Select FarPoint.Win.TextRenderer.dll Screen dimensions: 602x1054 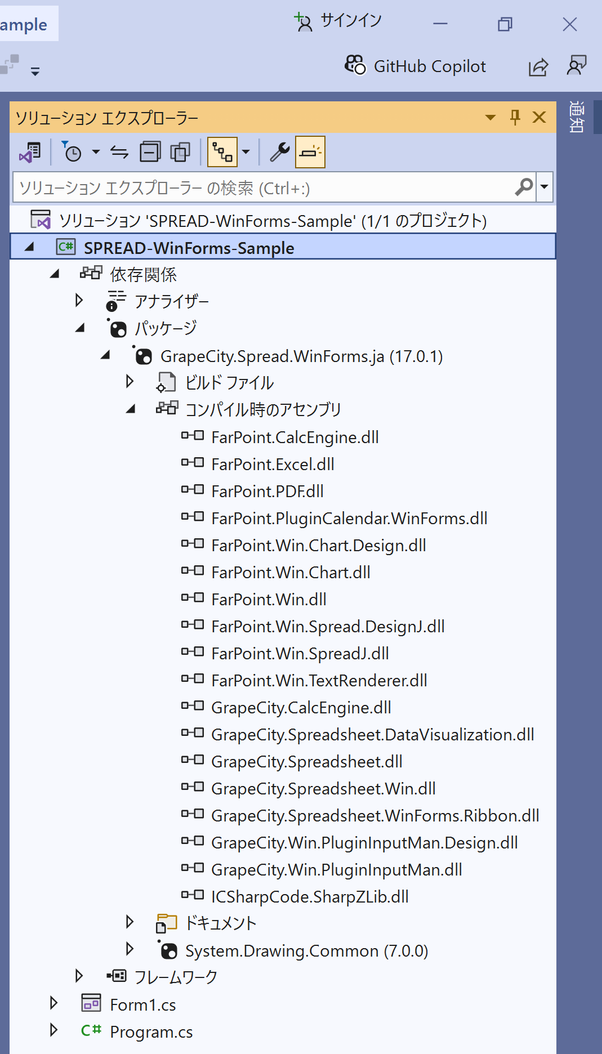[319, 681]
